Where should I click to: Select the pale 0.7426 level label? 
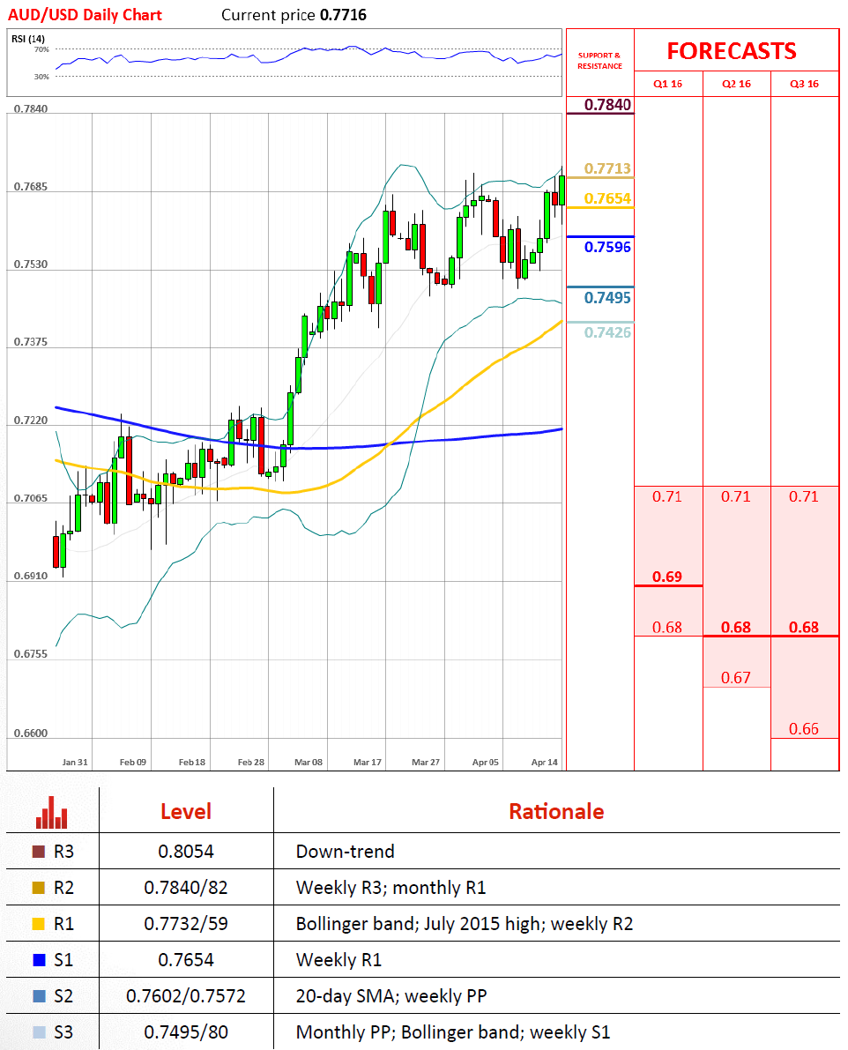[x=608, y=332]
